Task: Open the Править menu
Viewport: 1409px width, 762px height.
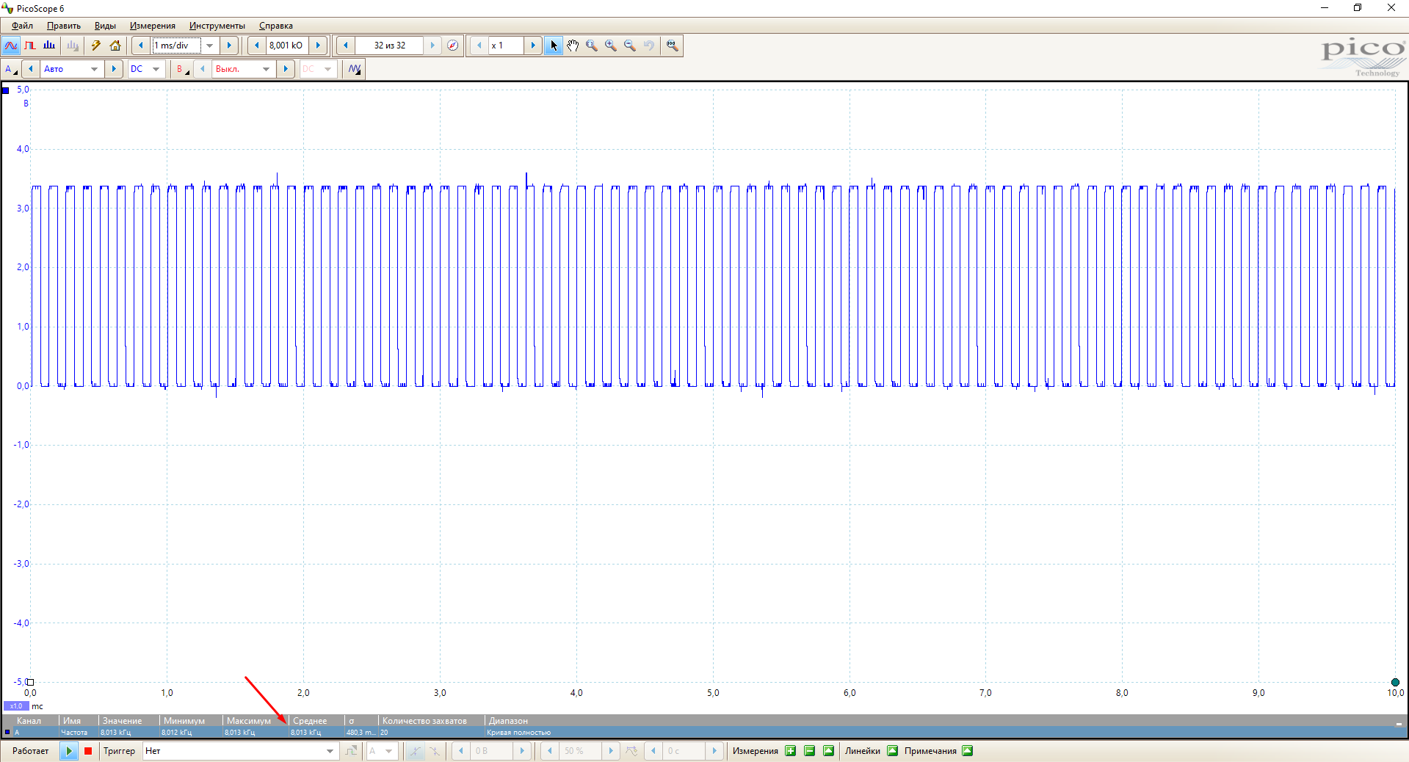Action: [x=64, y=26]
